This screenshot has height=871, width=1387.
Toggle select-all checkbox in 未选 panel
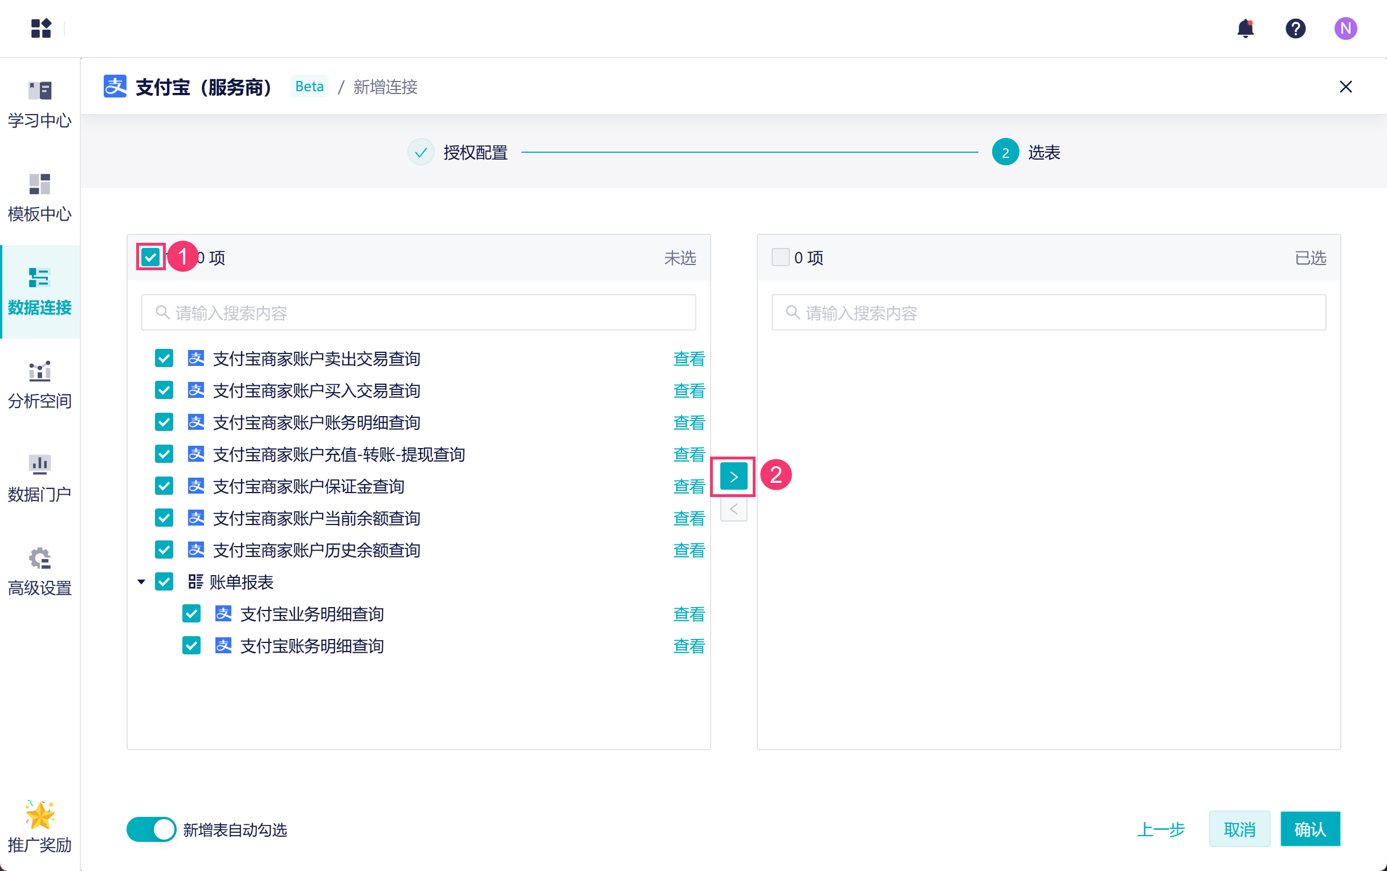[151, 257]
